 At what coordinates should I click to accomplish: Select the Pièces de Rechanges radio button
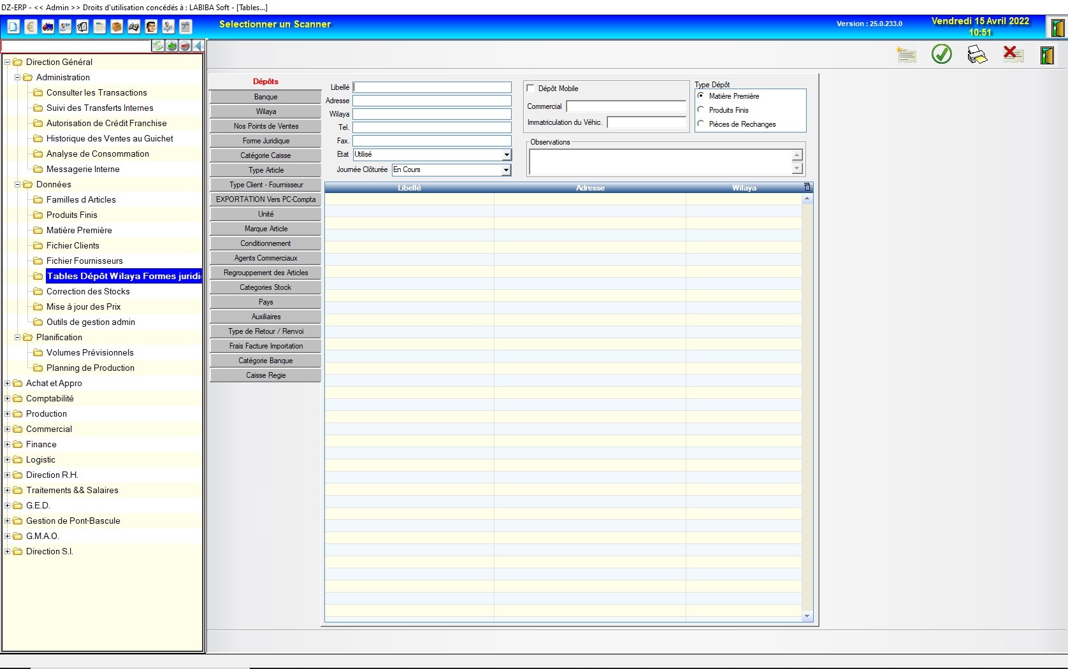click(x=701, y=124)
